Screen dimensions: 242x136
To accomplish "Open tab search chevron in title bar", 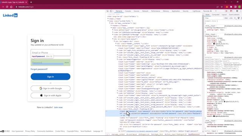I will 225,2.
